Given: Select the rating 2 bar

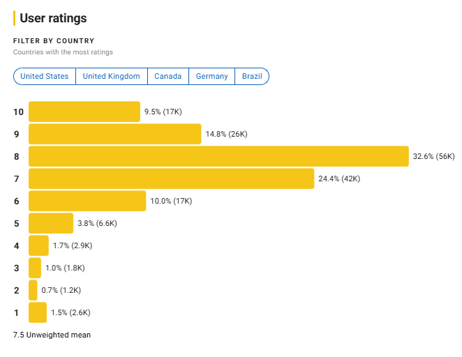Looking at the screenshot, I should click(33, 290).
